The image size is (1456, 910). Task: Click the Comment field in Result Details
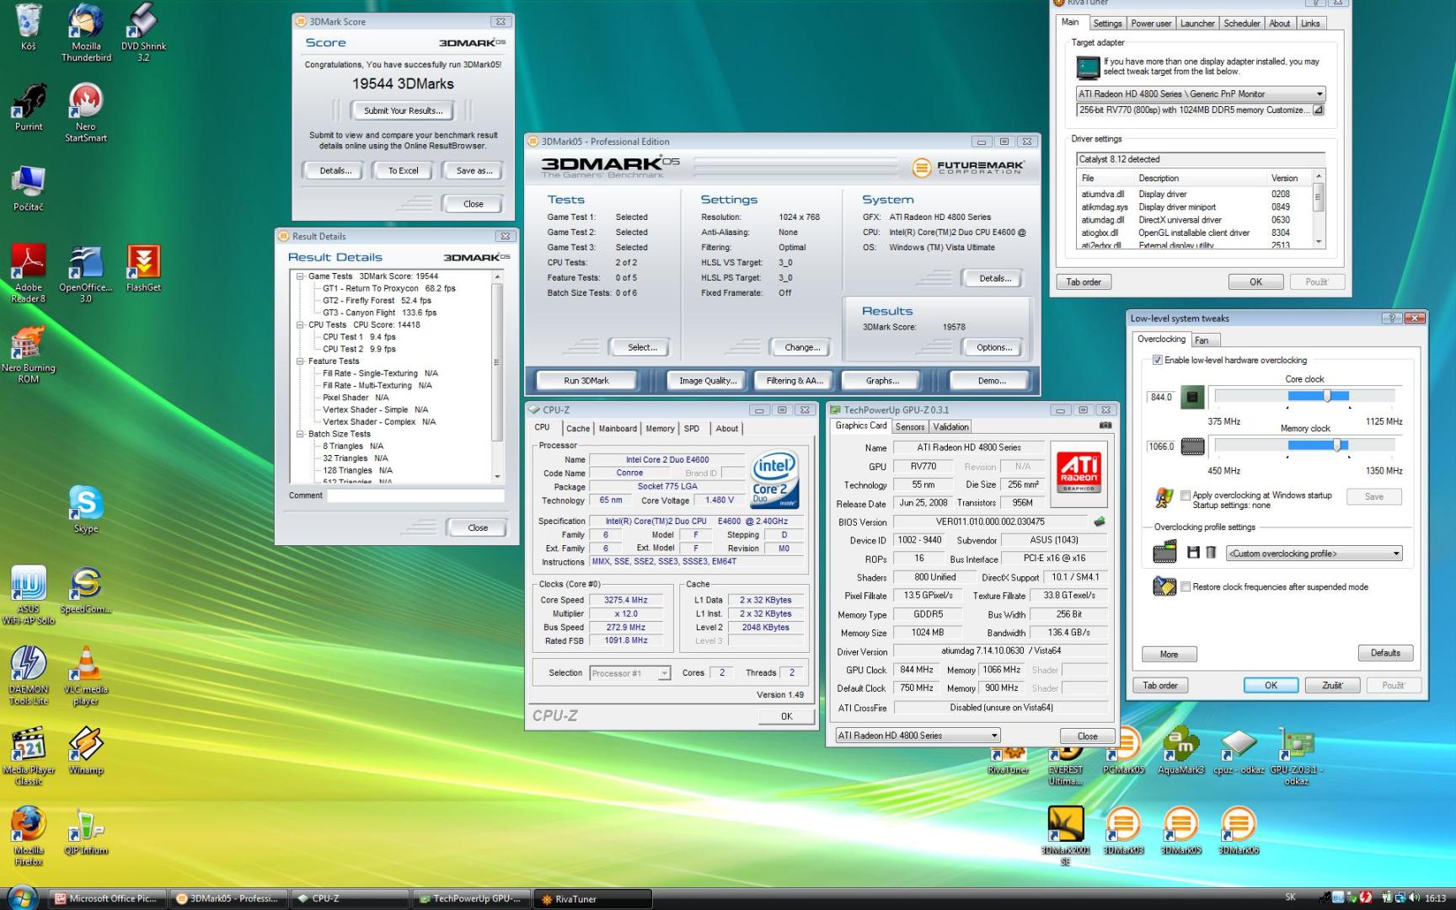[415, 495]
